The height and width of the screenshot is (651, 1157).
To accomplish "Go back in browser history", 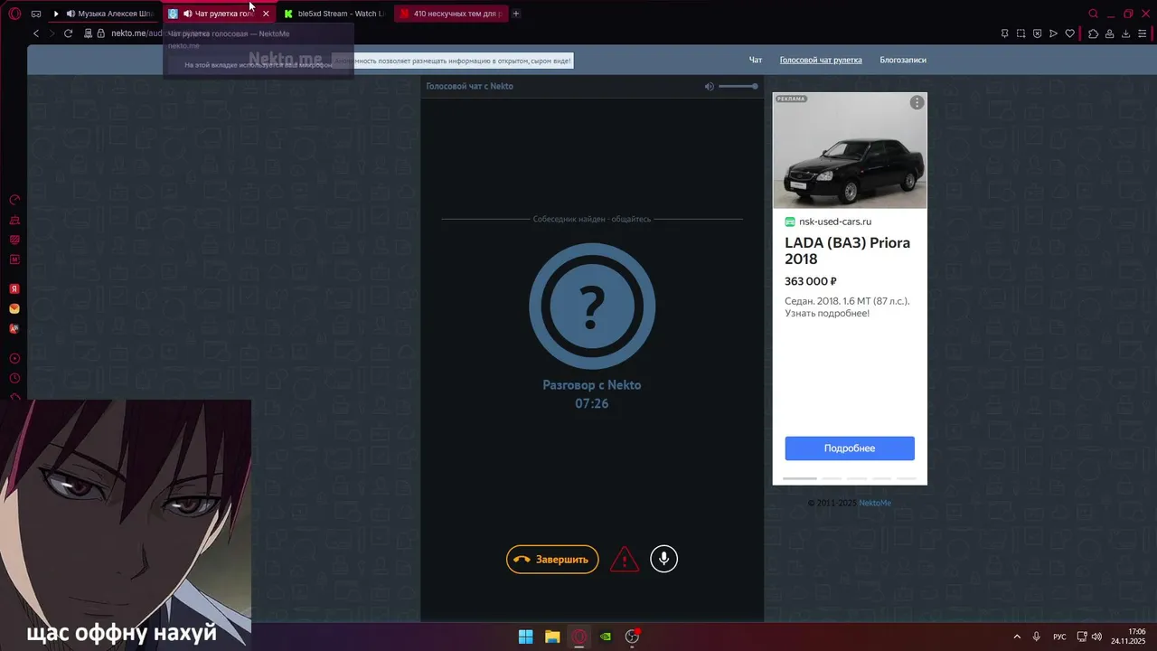I will (x=36, y=33).
